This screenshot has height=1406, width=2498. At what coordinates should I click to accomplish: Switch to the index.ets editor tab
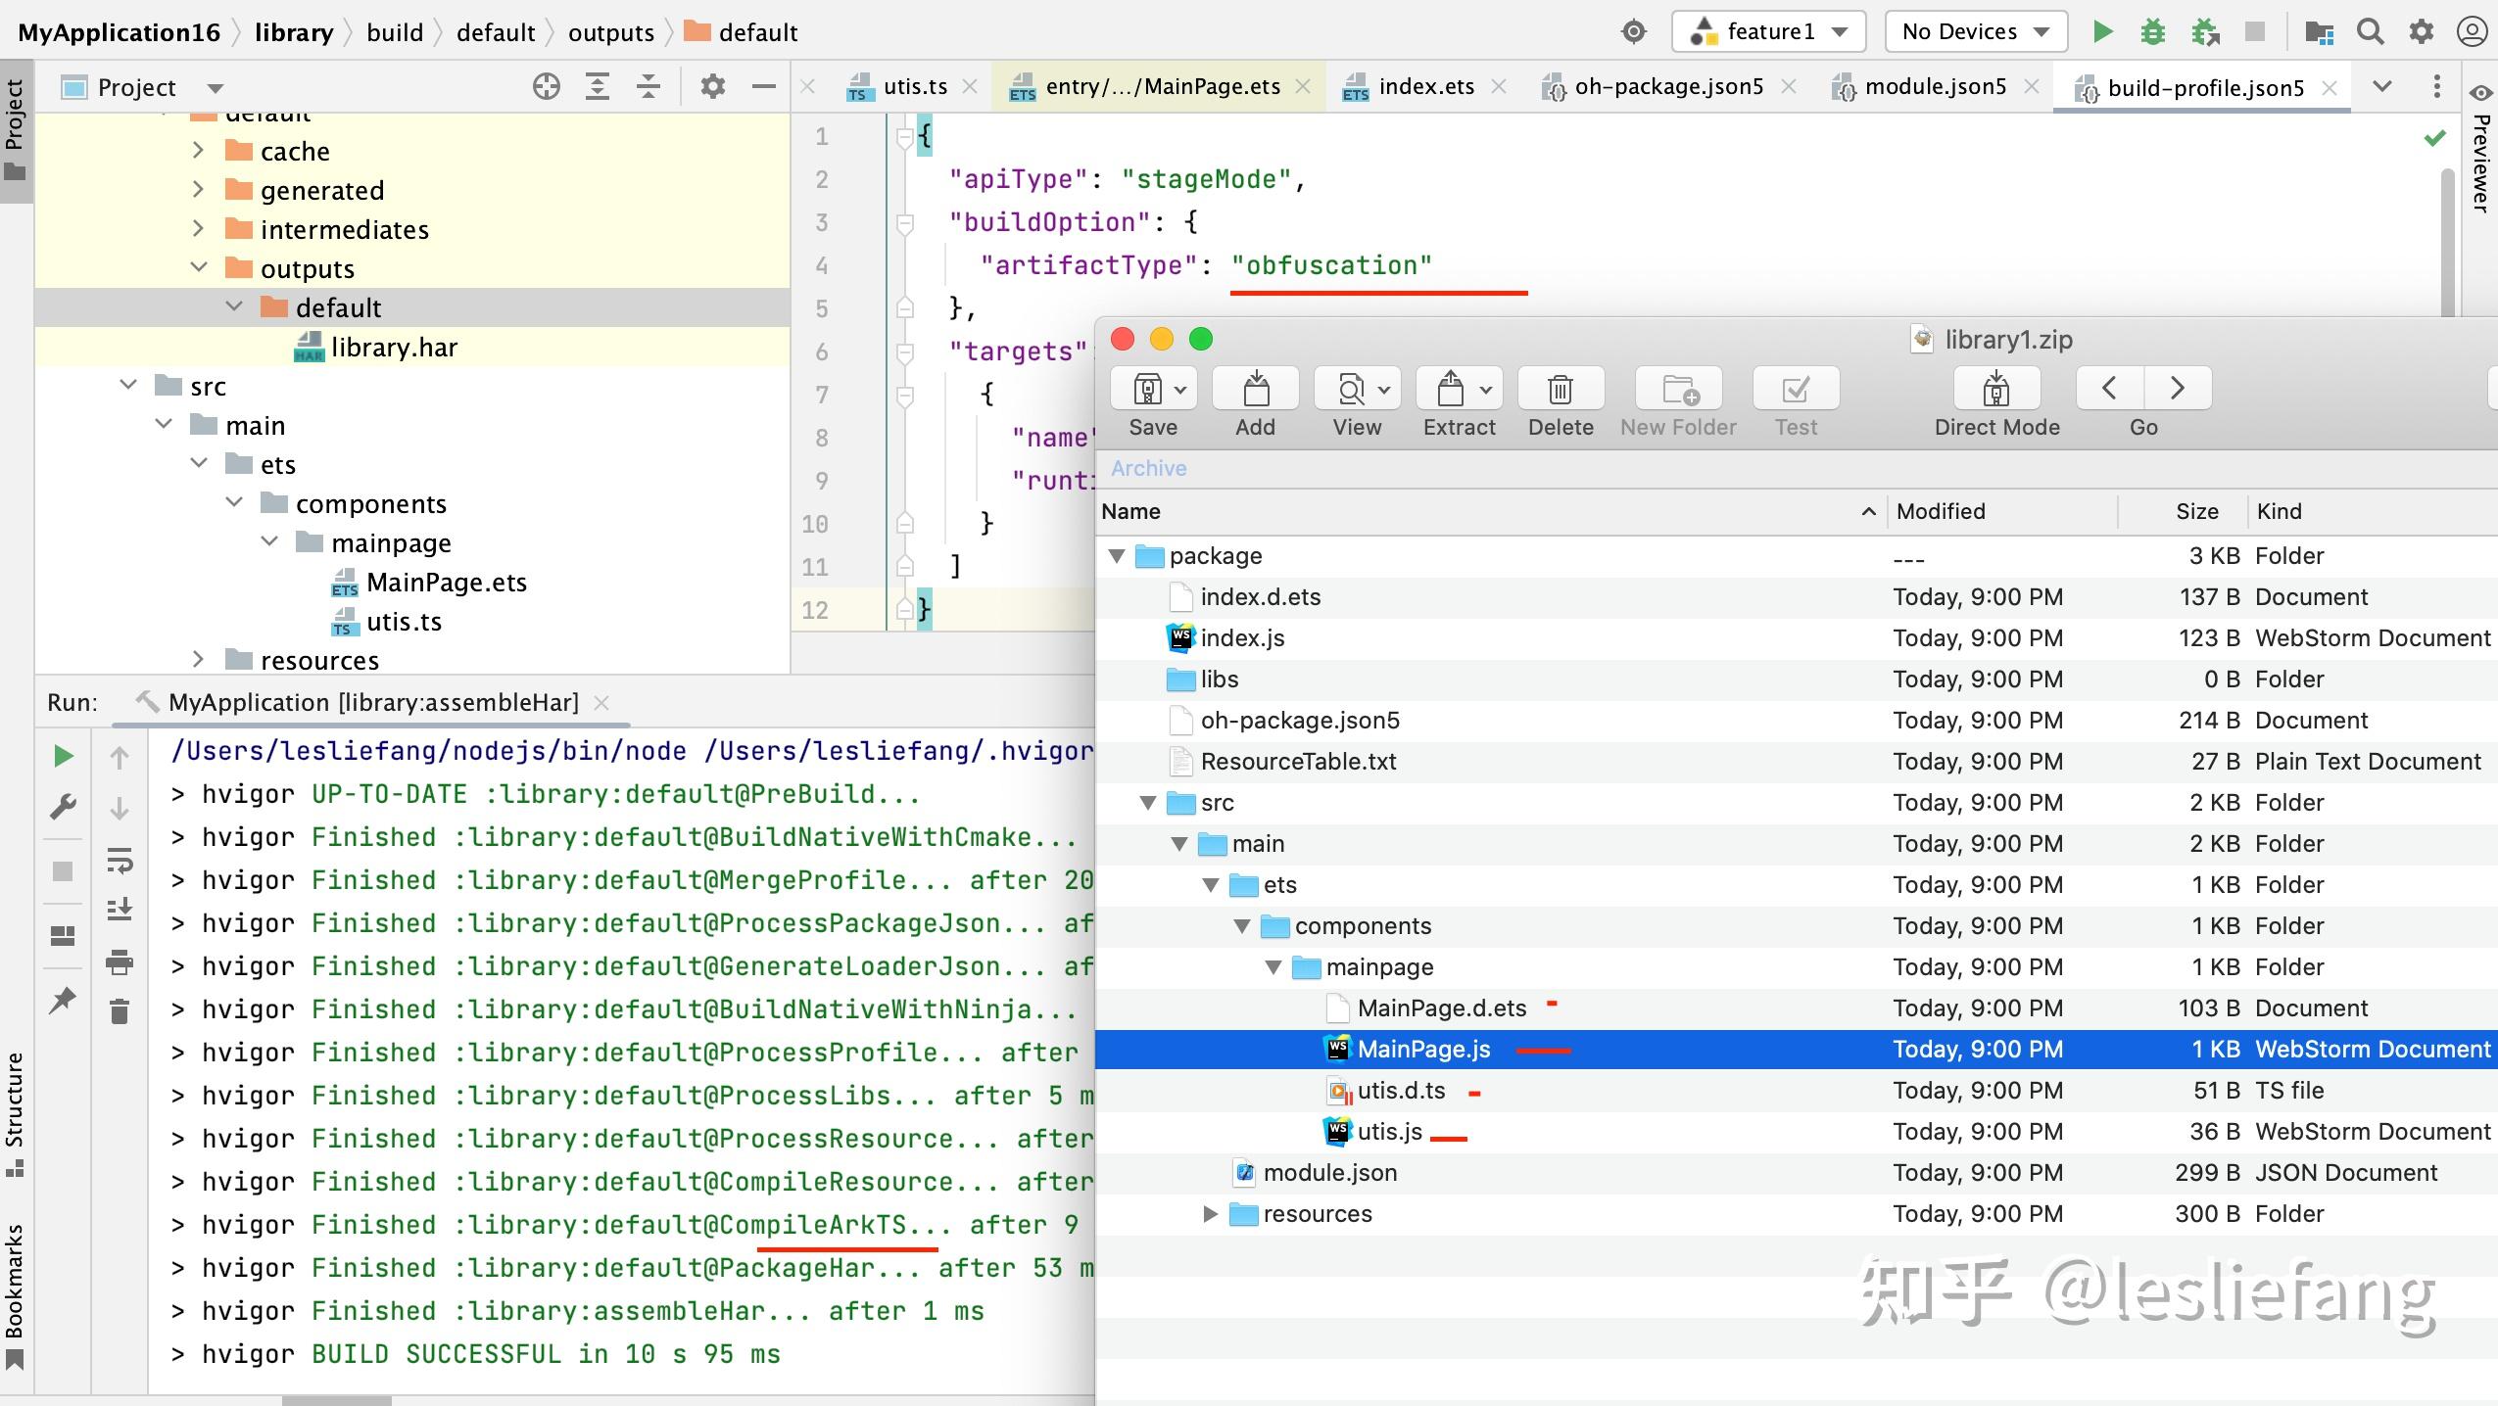point(1425,87)
